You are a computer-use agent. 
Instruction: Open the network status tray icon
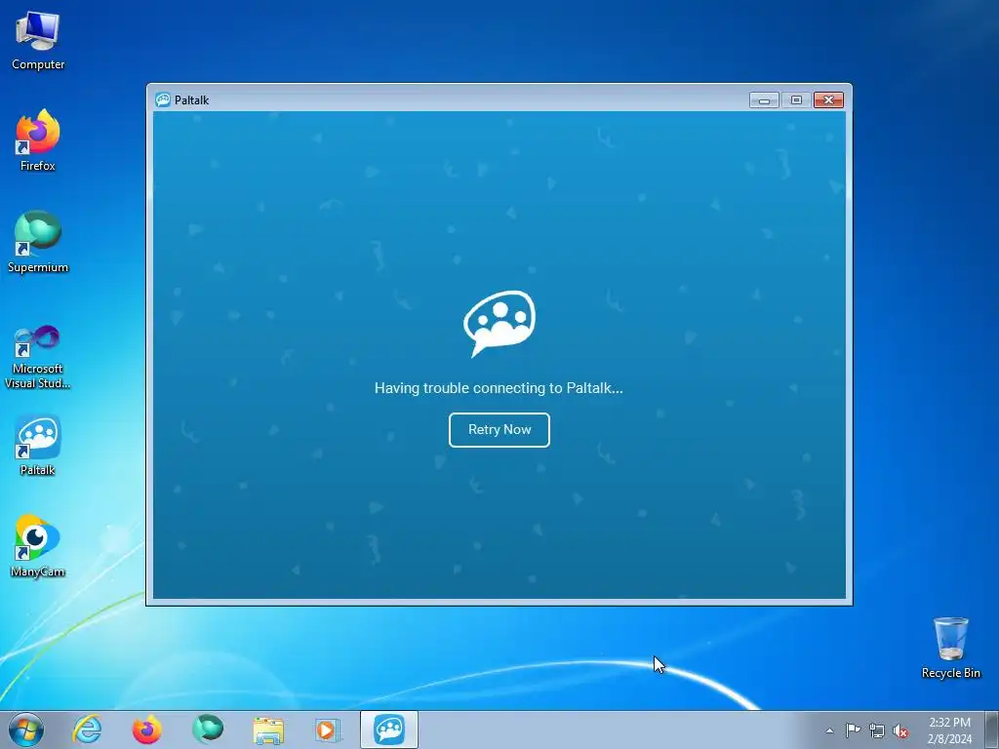877,730
